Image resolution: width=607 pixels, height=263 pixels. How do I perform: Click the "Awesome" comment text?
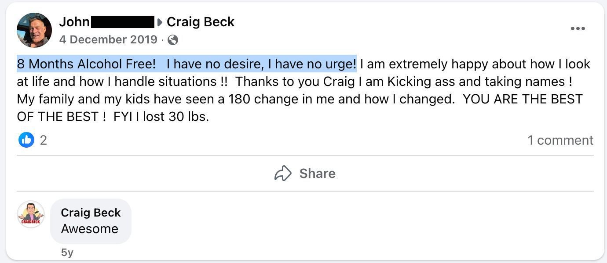[x=90, y=229]
